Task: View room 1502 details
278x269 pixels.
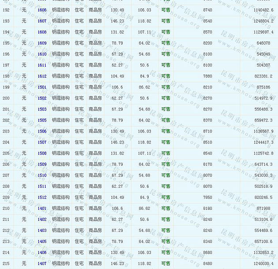Action: (42, 98)
